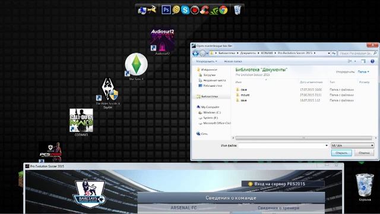Image resolution: width=380 pixels, height=214 pixels.
Task: Select Сеть in the navigation pane
Action: pos(204,134)
